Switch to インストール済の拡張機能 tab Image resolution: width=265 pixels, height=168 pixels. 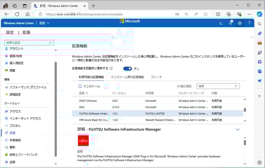(x=127, y=77)
